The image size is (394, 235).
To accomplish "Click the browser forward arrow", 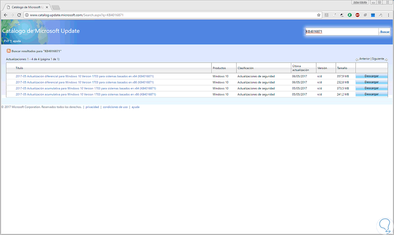I will pos(12,15).
